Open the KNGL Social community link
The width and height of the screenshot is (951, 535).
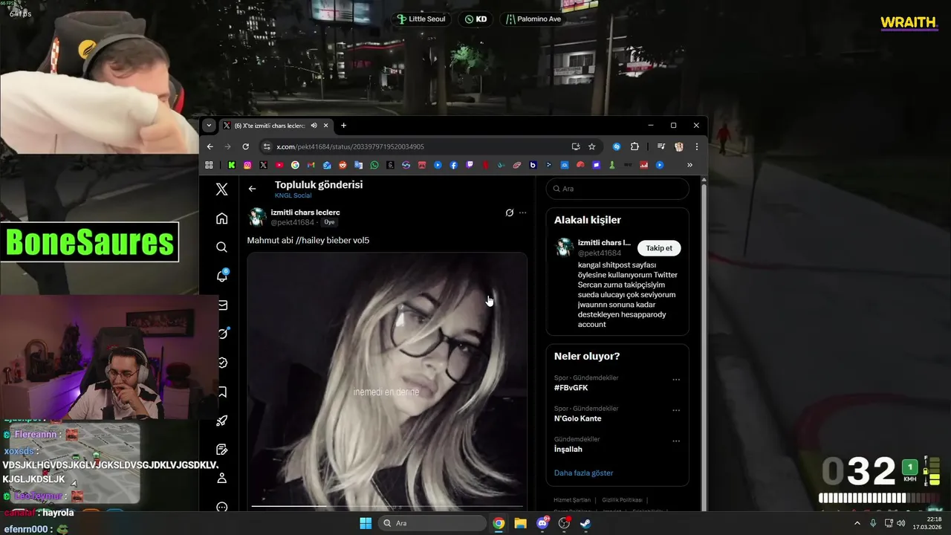293,195
